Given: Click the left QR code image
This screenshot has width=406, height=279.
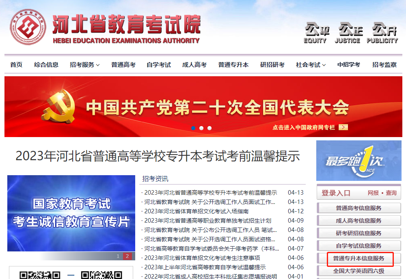Looking at the screenshot, I should (40, 275).
